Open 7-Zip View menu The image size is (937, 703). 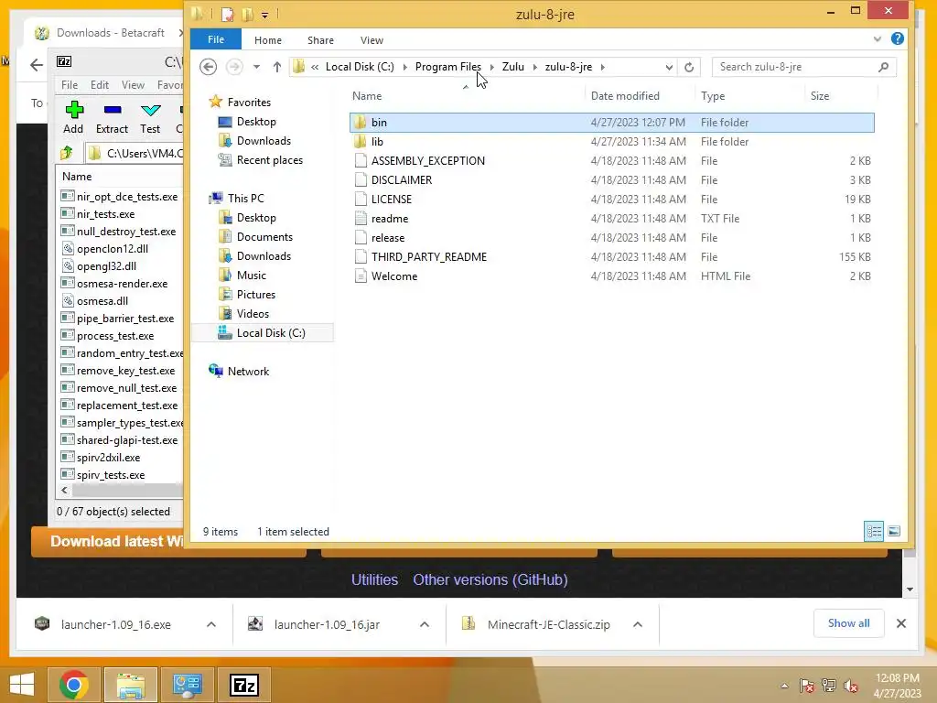(133, 85)
